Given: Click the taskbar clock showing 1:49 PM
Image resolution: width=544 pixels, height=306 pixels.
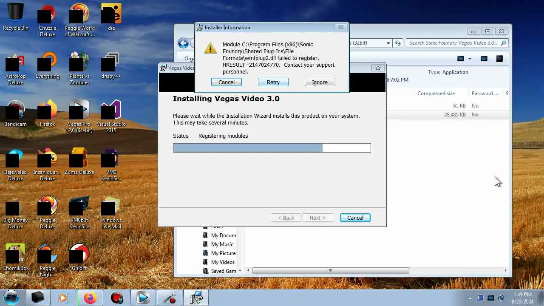Looking at the screenshot, I should point(522,298).
